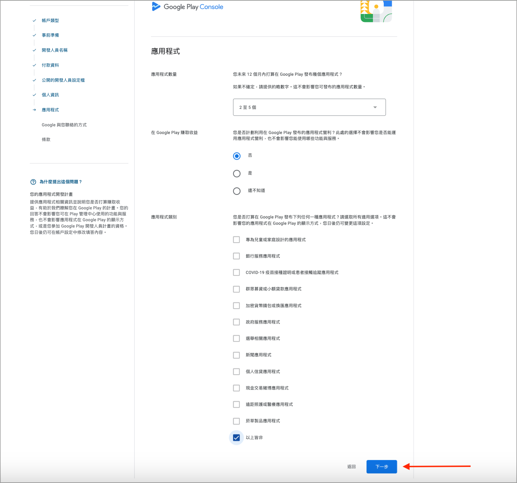Click the question mark help icon
The image size is (517, 483).
(33, 182)
